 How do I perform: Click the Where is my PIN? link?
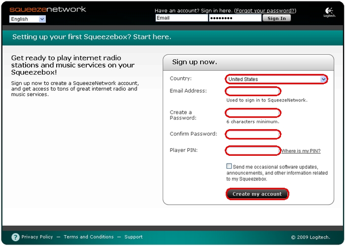(x=301, y=151)
